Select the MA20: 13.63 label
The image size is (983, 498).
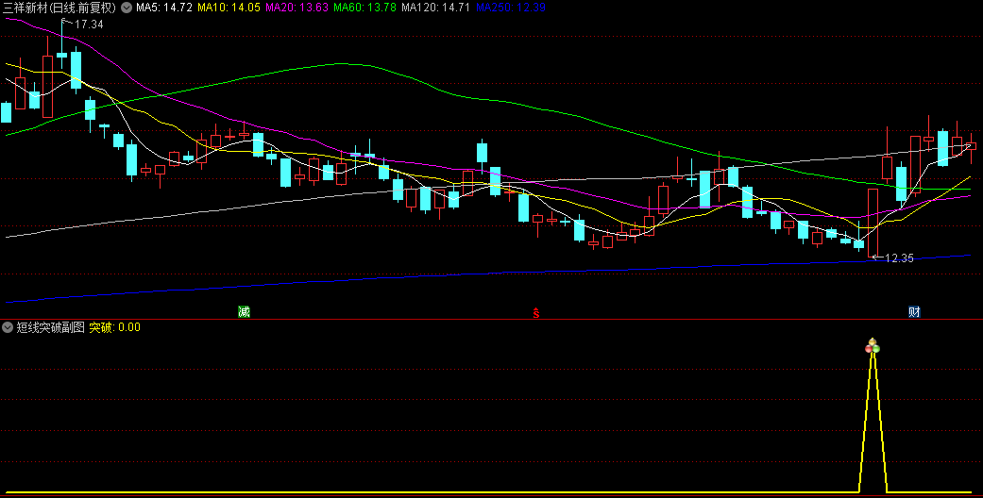[297, 8]
